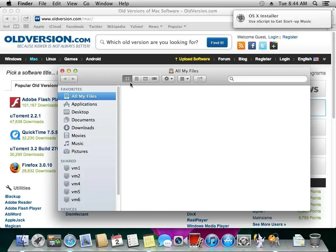Click the Register link near Welcome Guest
The width and height of the screenshot is (336, 252).
click(290, 37)
